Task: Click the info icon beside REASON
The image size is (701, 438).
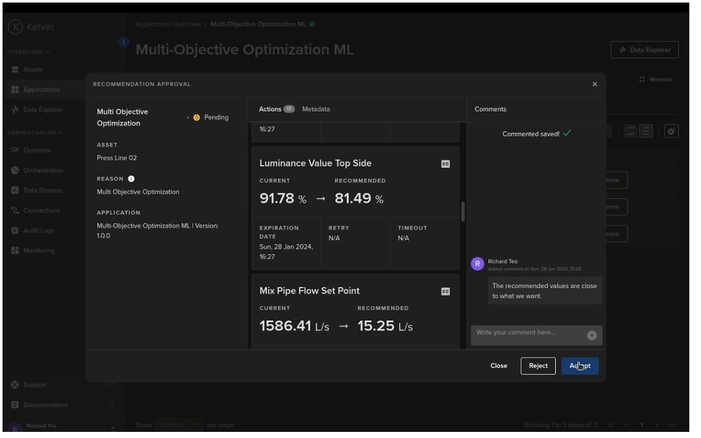Action: click(131, 179)
